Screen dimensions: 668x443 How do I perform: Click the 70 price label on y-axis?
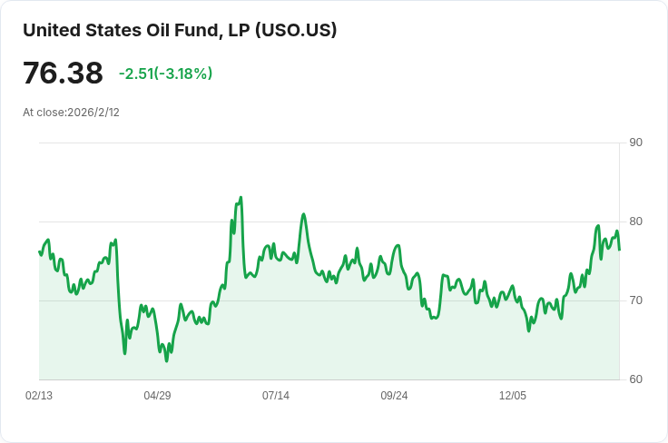[635, 300]
